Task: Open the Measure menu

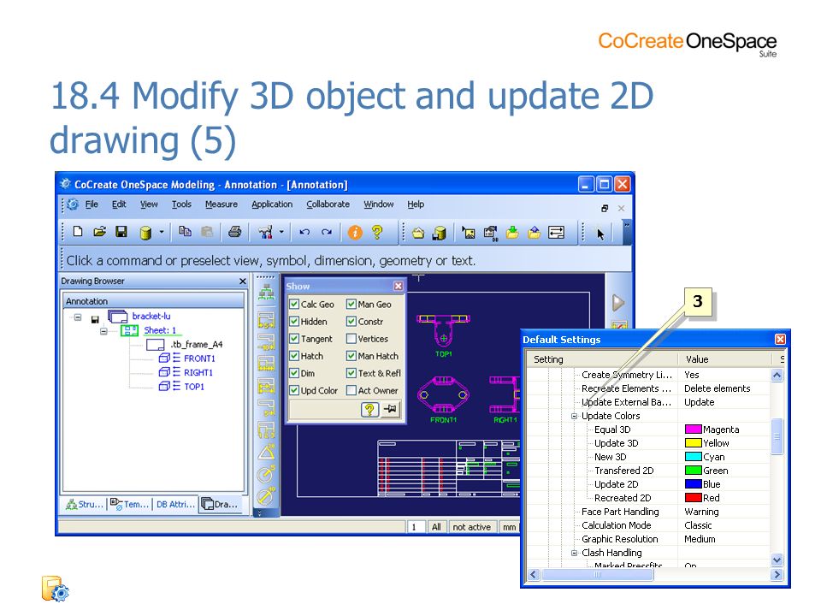Action: [x=221, y=204]
